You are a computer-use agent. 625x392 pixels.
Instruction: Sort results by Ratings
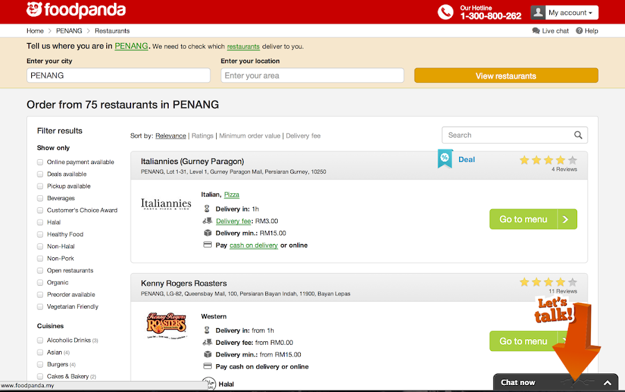point(203,136)
